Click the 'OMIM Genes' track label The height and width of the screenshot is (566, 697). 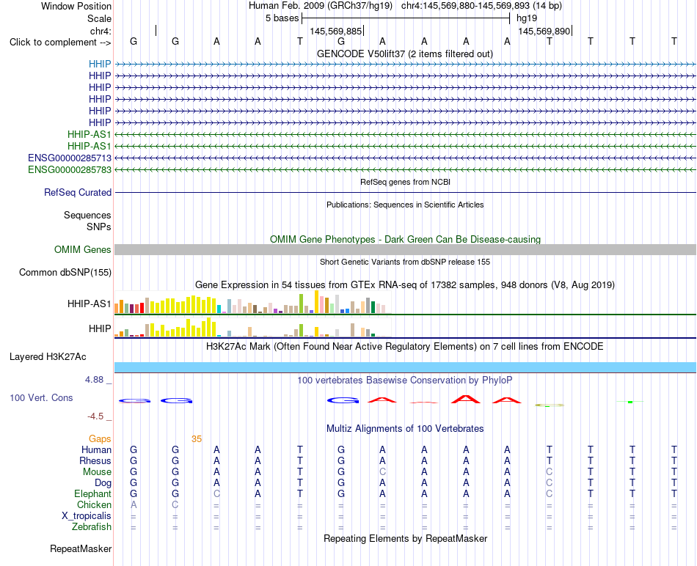tap(82, 250)
